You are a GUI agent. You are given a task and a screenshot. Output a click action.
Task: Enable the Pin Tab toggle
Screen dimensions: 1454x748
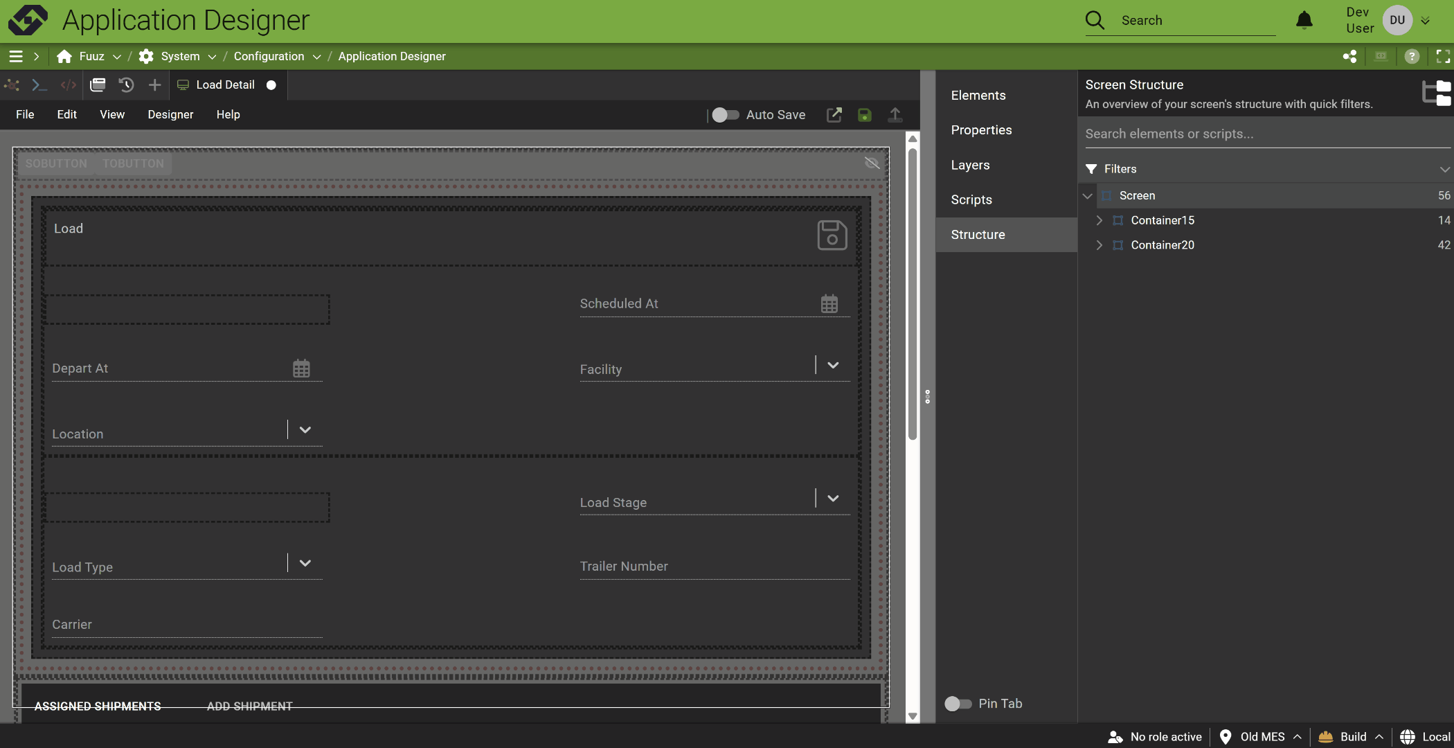(x=958, y=704)
